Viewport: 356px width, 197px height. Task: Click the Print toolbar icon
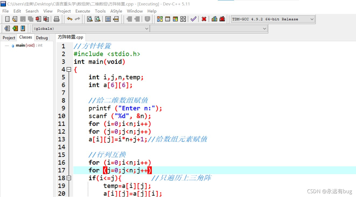57,19
